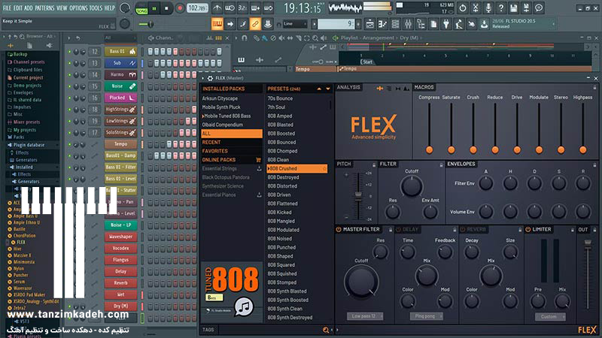The image size is (602, 338).
Task: Toggle mute LED for Bass 01 channel
Action: click(x=69, y=52)
